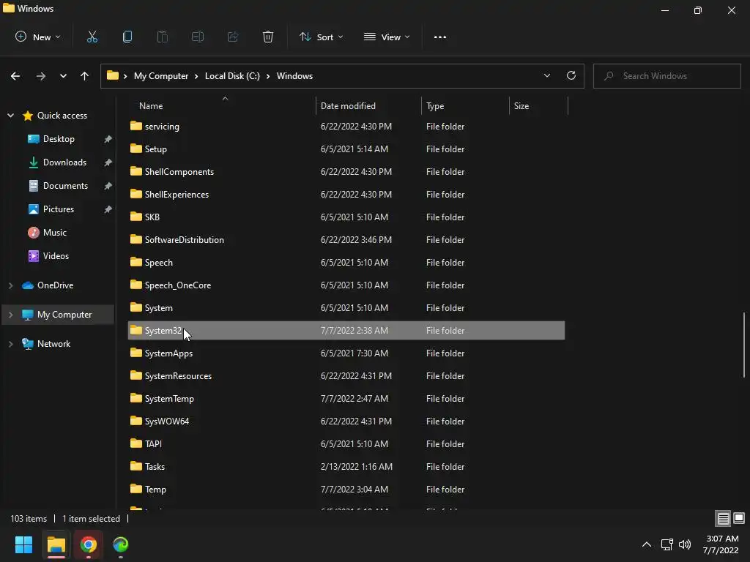The image size is (750, 562).
Task: Sort by Type column header
Action: [x=465, y=105]
